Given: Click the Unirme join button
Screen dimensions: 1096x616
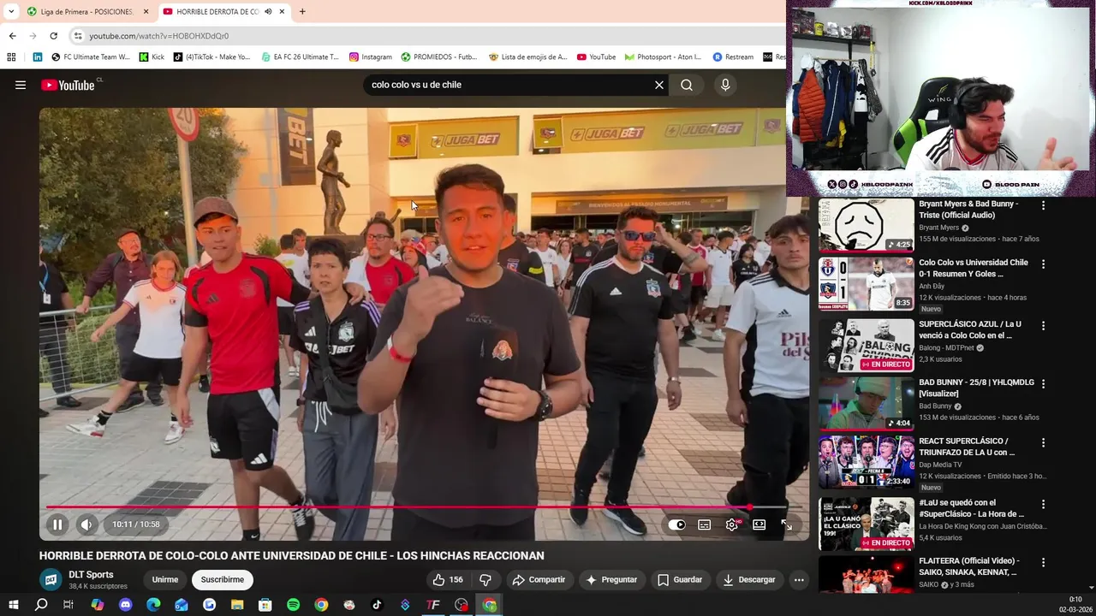Looking at the screenshot, I should pos(165,580).
